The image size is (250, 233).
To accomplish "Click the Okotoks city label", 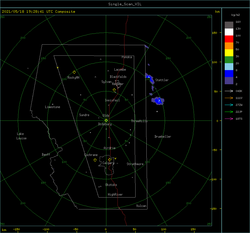I will pos(111,185).
